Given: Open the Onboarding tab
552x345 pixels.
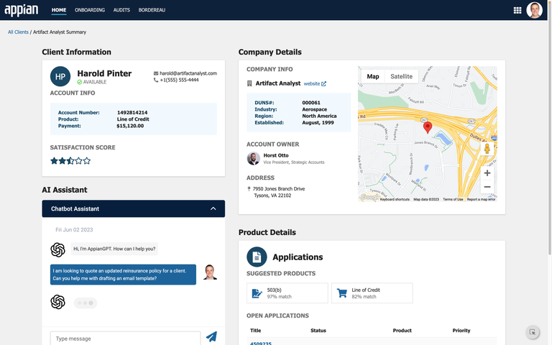Looking at the screenshot, I should point(90,10).
